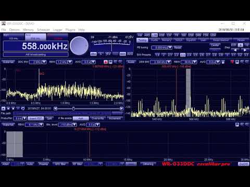Image resolution: width=250 pixels, height=187 pixels.
Task: Switch the demodulator mode to AMS
Action: click(x=147, y=35)
